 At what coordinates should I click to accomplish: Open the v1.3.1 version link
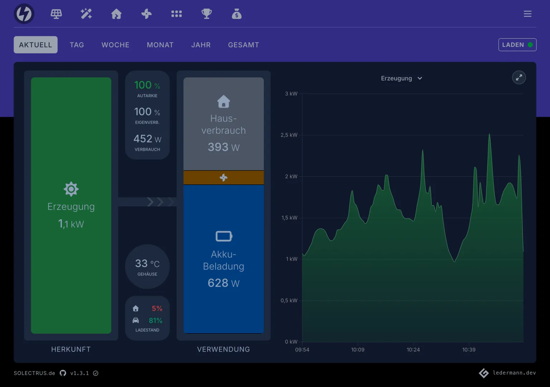79,373
